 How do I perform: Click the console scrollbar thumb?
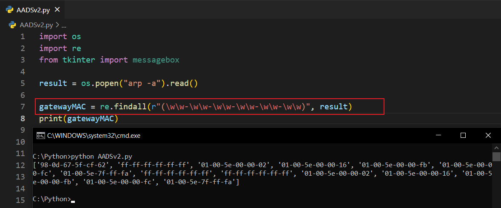pyautogui.click(x=496, y=157)
